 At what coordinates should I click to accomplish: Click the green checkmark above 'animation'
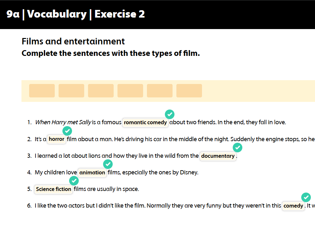point(108,164)
